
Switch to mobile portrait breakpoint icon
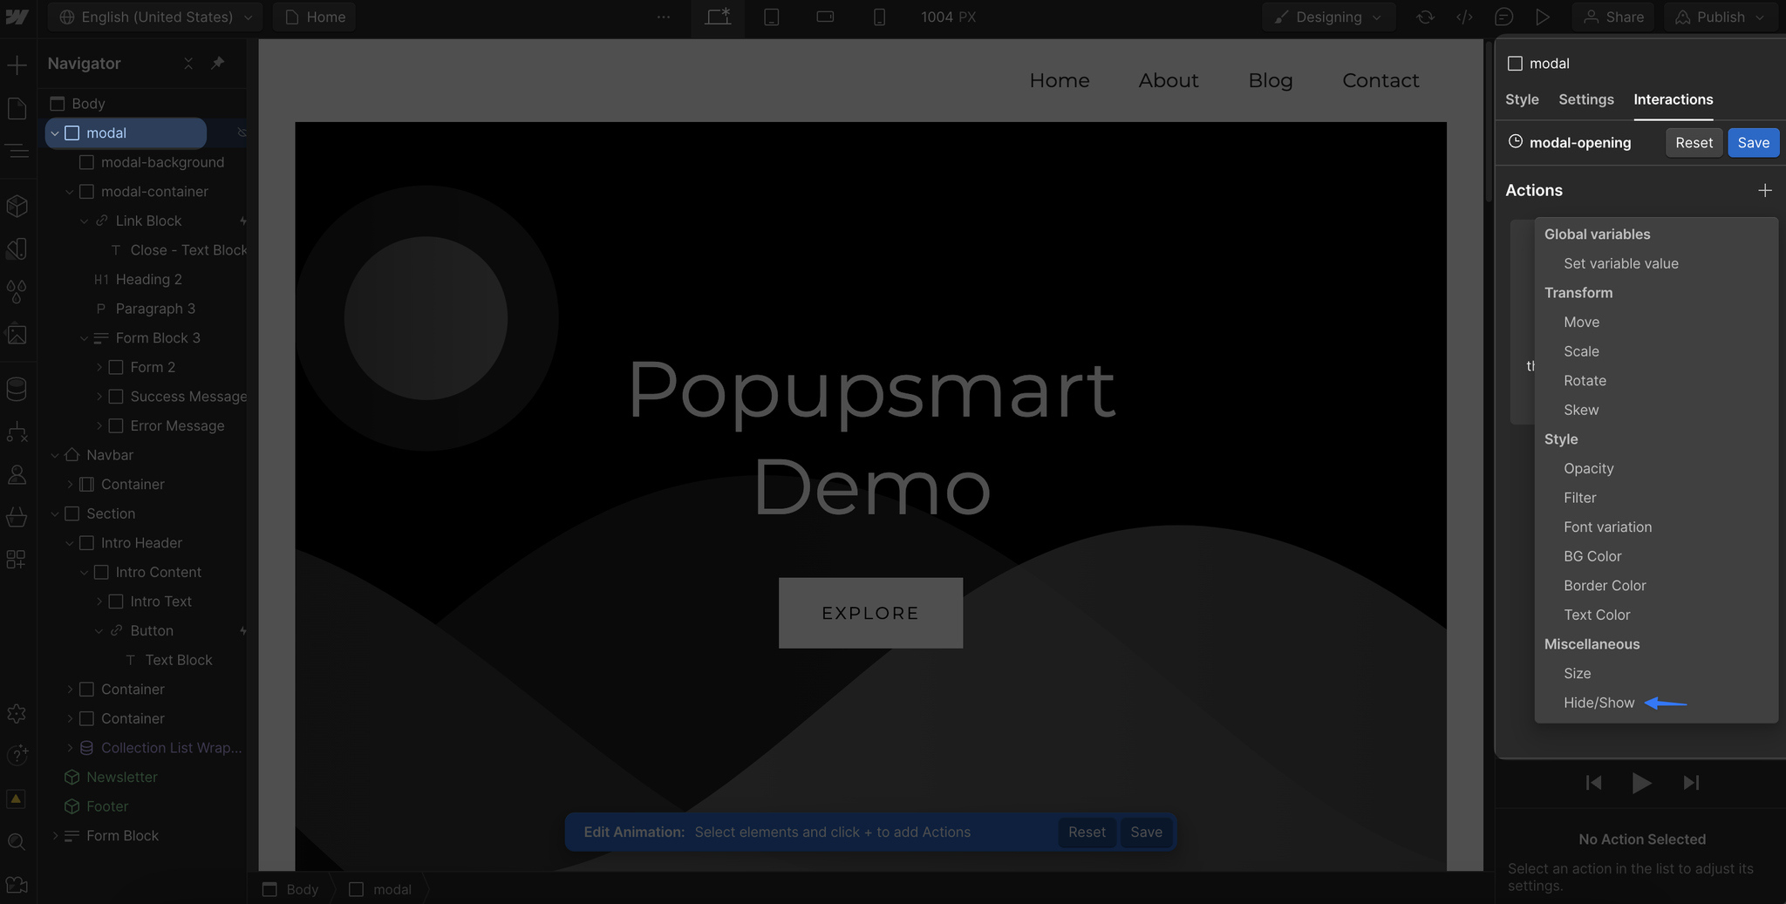tap(879, 17)
